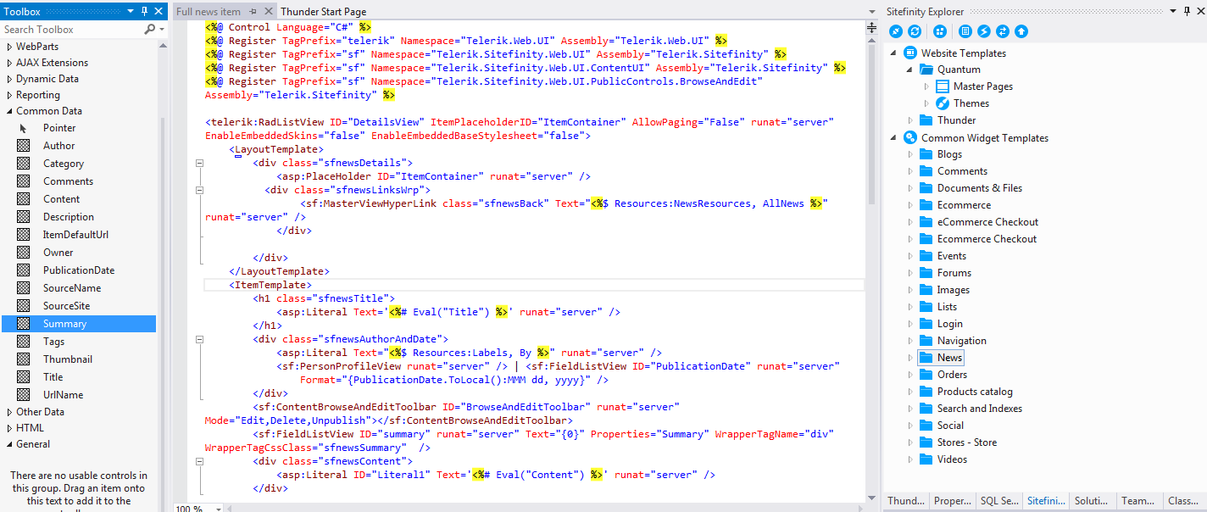
Task: Pin the Full news item tab
Action: click(253, 12)
